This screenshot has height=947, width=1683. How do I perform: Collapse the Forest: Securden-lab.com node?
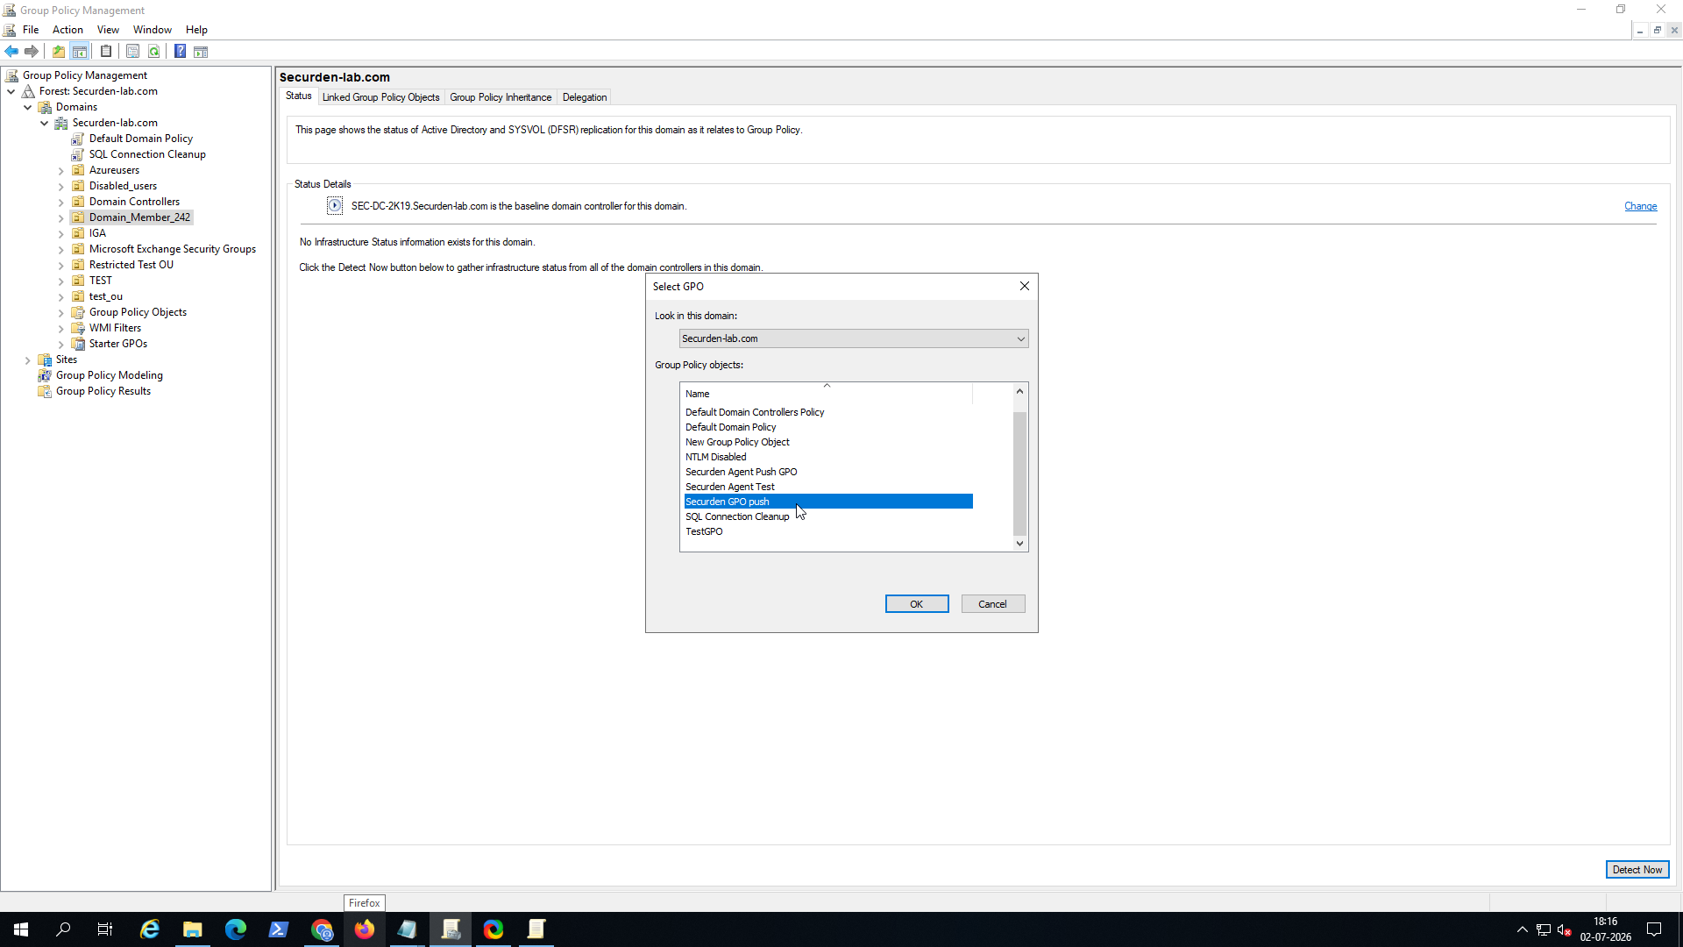pyautogui.click(x=11, y=91)
